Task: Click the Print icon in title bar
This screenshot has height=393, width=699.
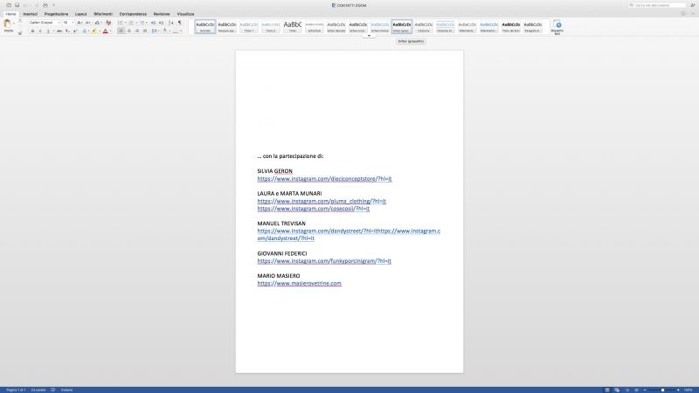Action: tap(45, 5)
